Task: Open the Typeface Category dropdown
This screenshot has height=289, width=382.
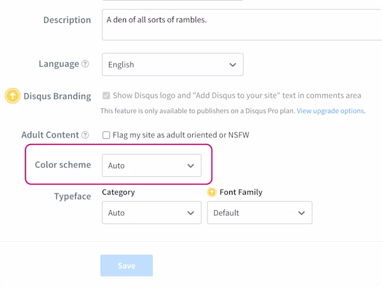Action: coord(152,213)
